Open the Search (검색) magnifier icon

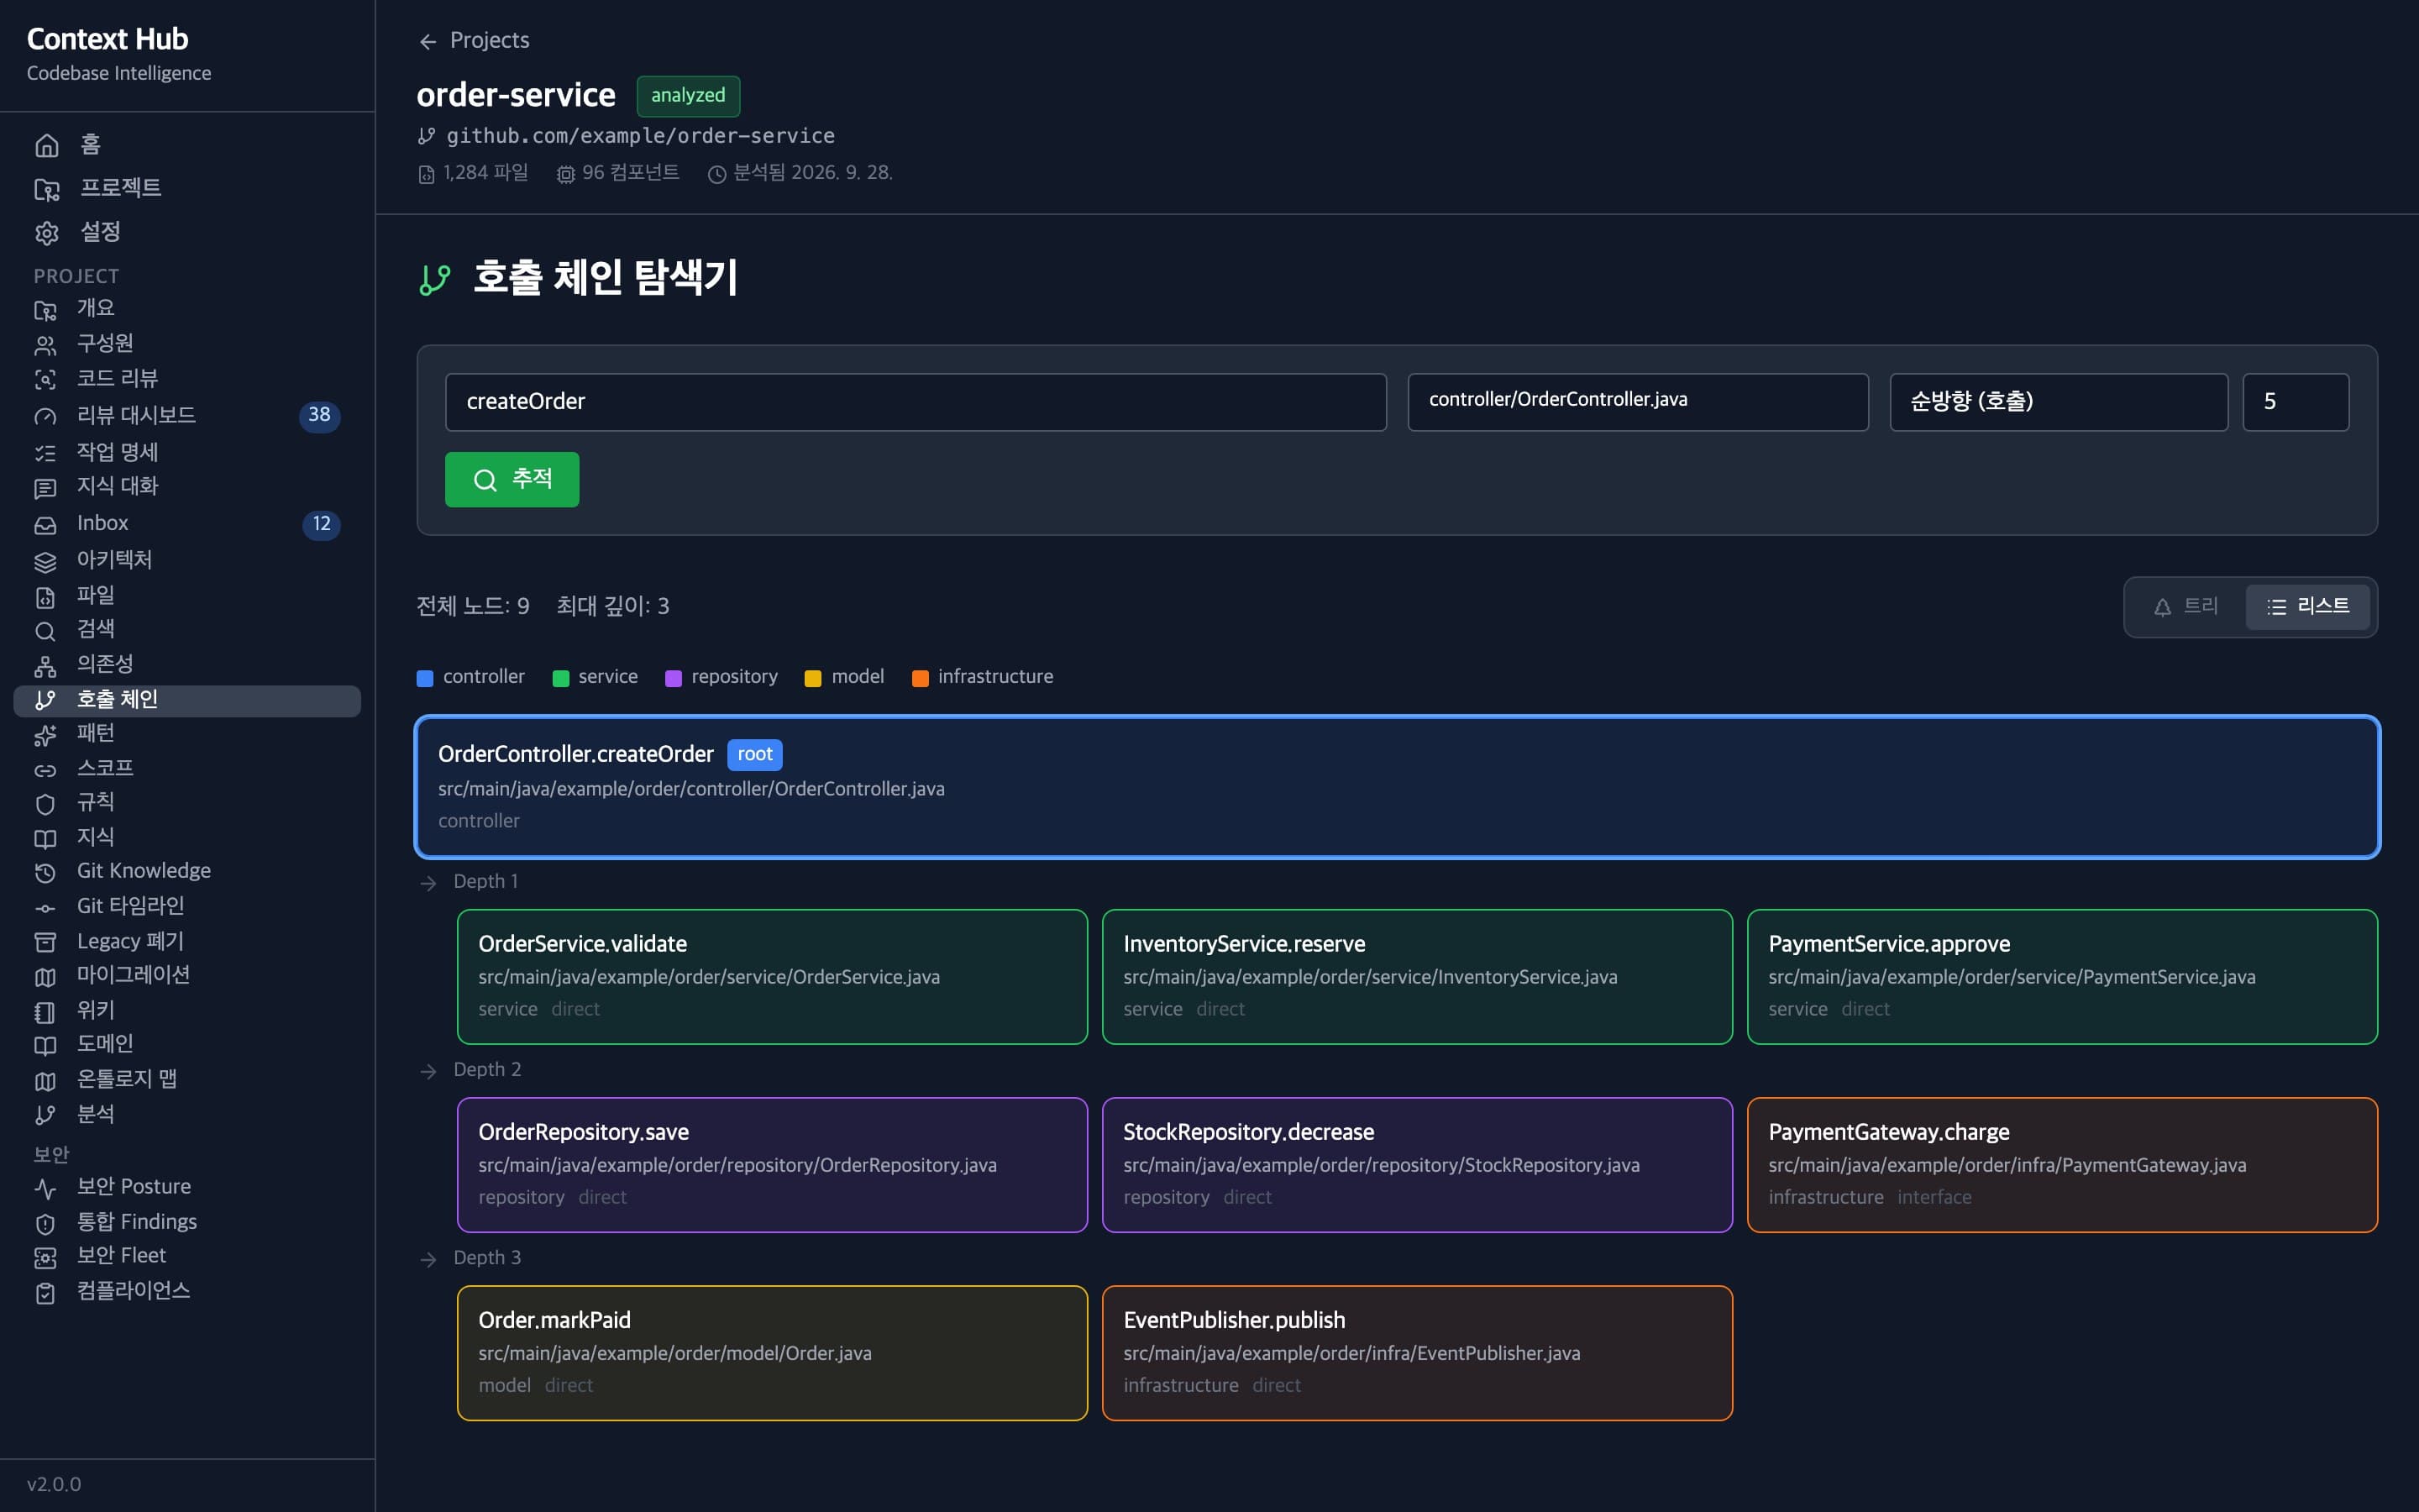pos(45,631)
